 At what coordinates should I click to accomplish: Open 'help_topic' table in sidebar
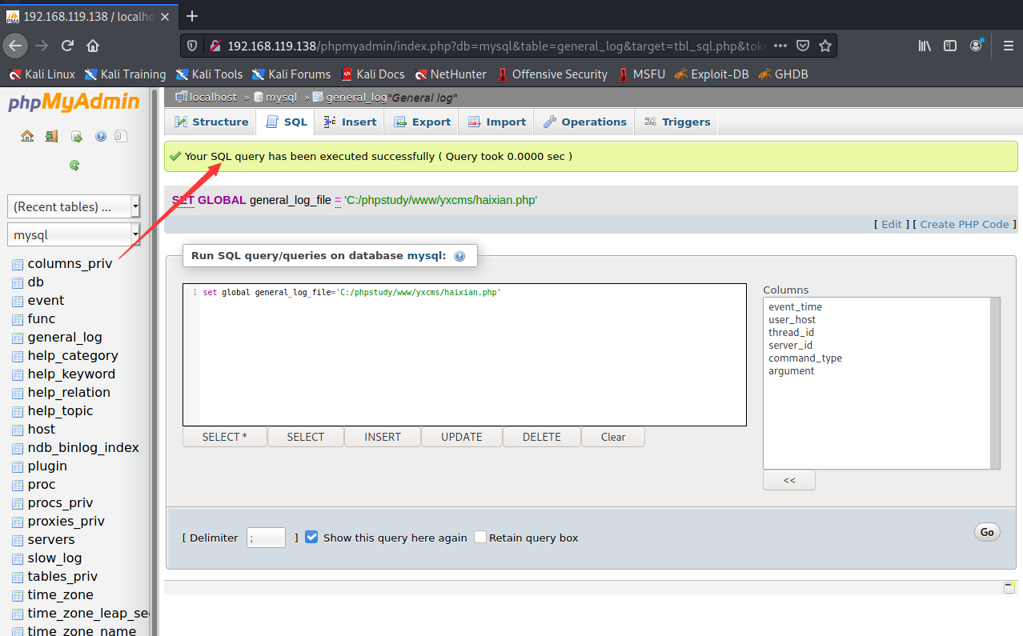pyautogui.click(x=60, y=410)
